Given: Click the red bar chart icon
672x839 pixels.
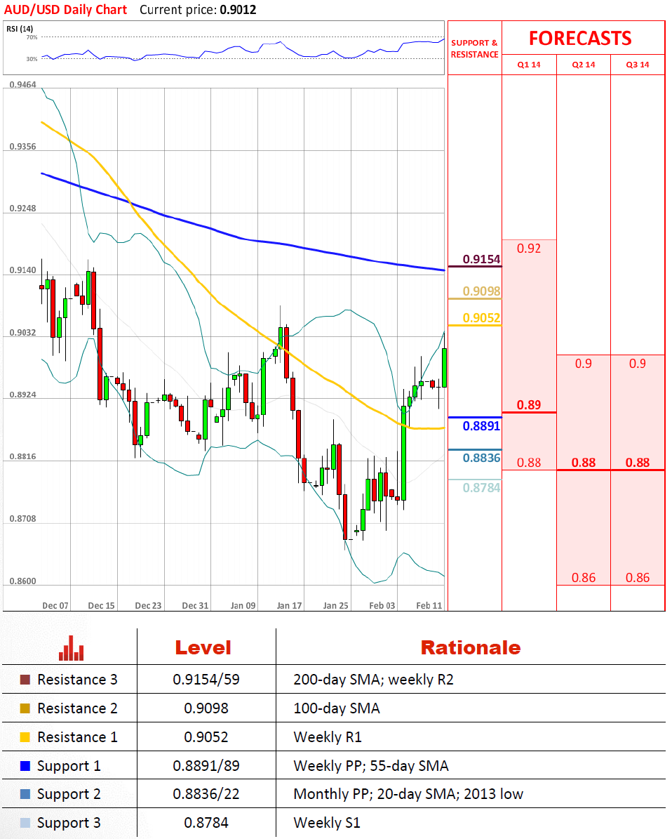Looking at the screenshot, I should [x=71, y=648].
